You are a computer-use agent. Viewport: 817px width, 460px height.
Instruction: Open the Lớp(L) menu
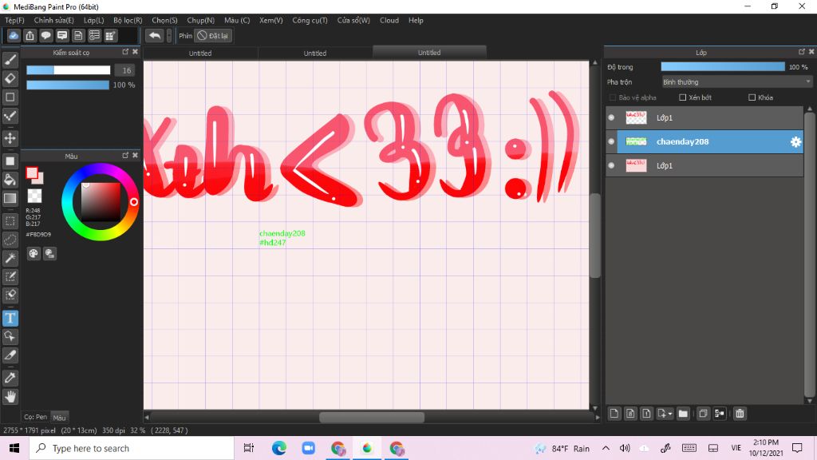tap(94, 20)
